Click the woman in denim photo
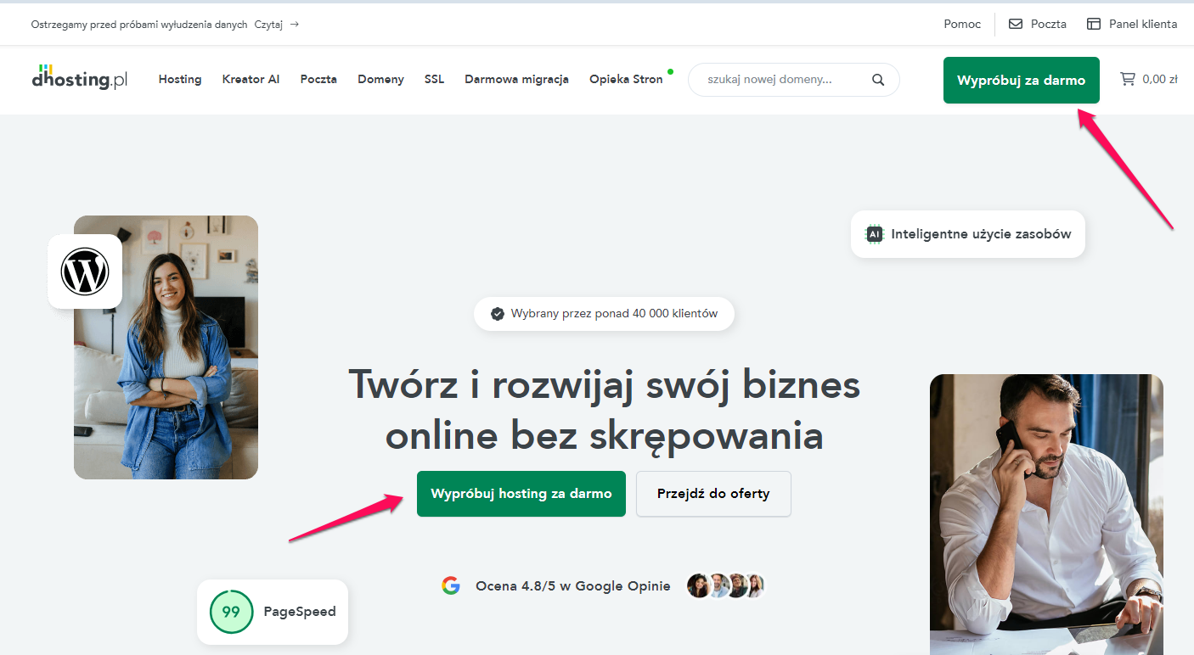This screenshot has height=655, width=1194. 166,347
